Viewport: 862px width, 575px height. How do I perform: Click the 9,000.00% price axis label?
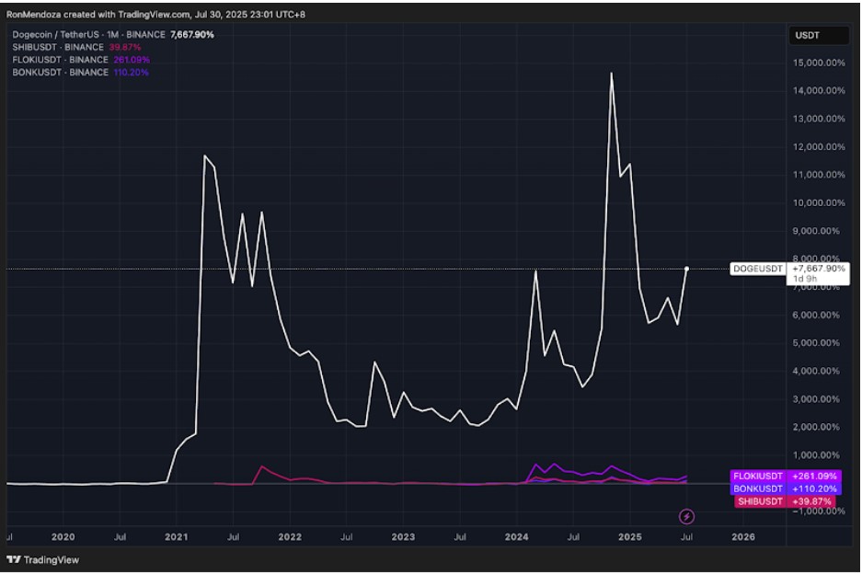click(x=816, y=231)
